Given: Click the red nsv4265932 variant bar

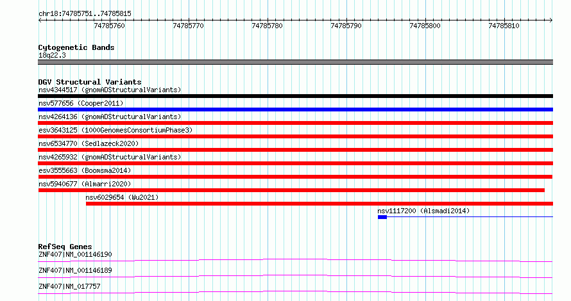Looking at the screenshot, I should pyautogui.click(x=295, y=163).
